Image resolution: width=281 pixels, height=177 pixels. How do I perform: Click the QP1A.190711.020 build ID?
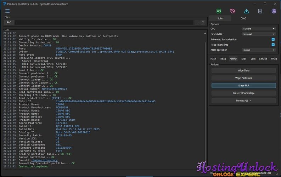coord(68,126)
